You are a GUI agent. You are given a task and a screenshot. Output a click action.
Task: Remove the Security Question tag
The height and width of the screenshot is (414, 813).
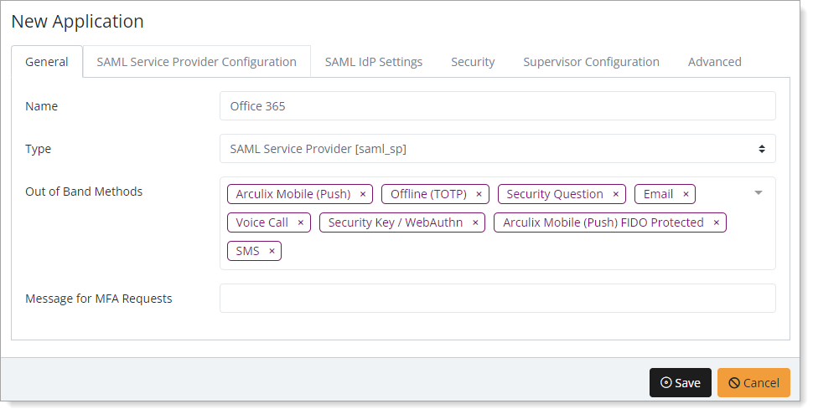(615, 195)
